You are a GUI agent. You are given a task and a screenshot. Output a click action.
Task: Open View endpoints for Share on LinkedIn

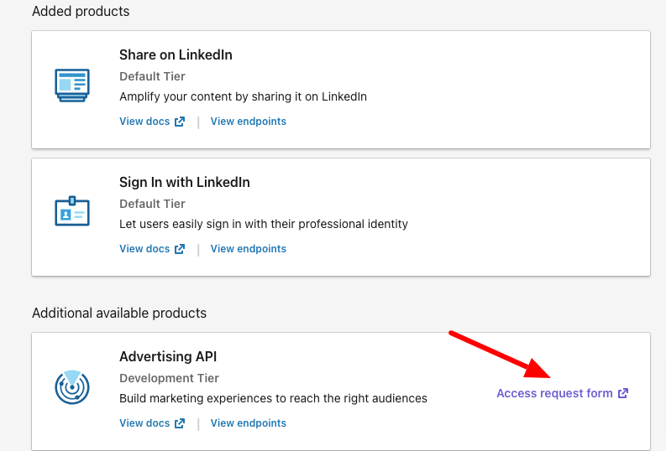pyautogui.click(x=249, y=122)
